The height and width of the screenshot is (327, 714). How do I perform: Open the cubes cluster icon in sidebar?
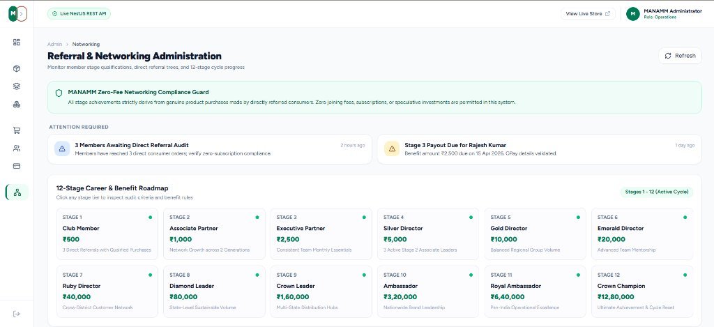click(x=17, y=105)
